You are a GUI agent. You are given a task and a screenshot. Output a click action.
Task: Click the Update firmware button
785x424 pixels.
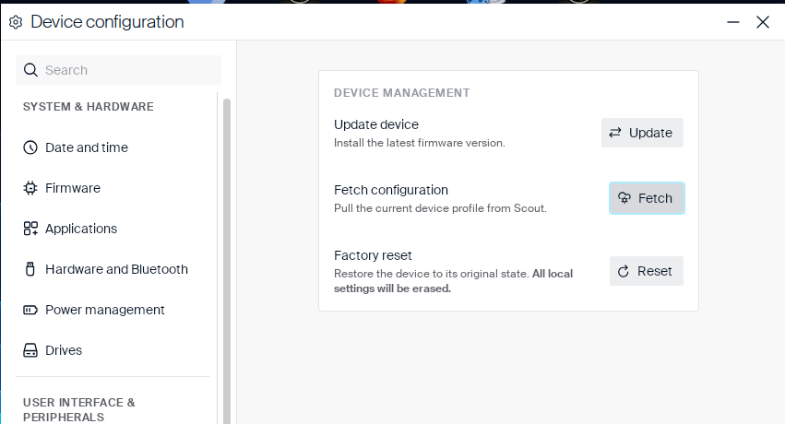click(642, 133)
